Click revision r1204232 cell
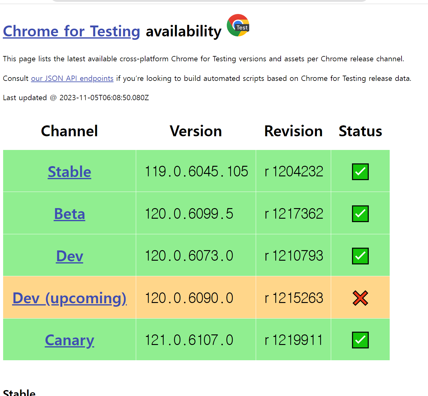 coord(294,171)
